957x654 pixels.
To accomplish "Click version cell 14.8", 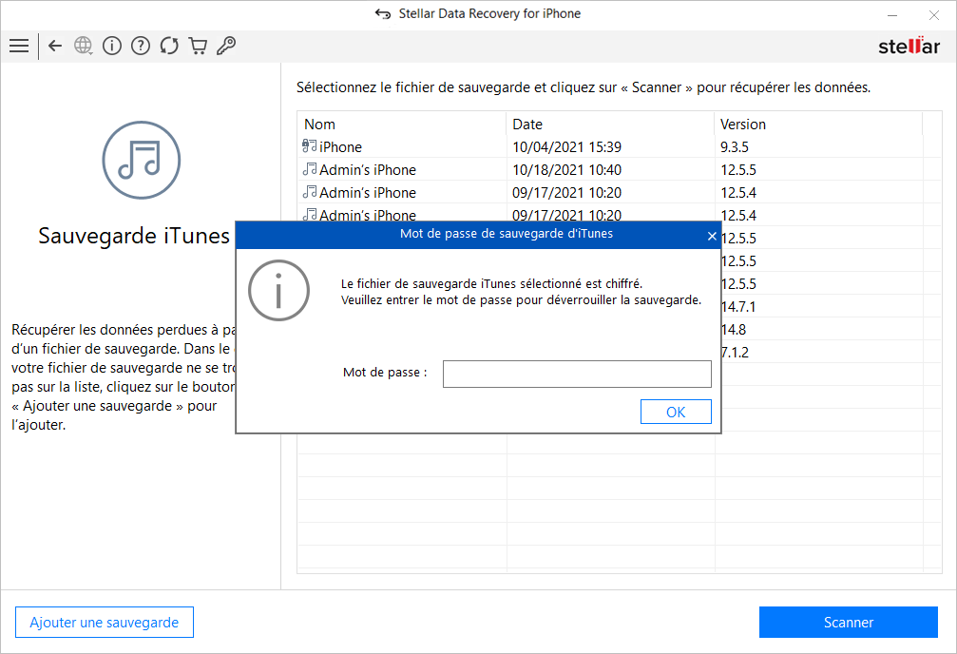I will tap(733, 330).
